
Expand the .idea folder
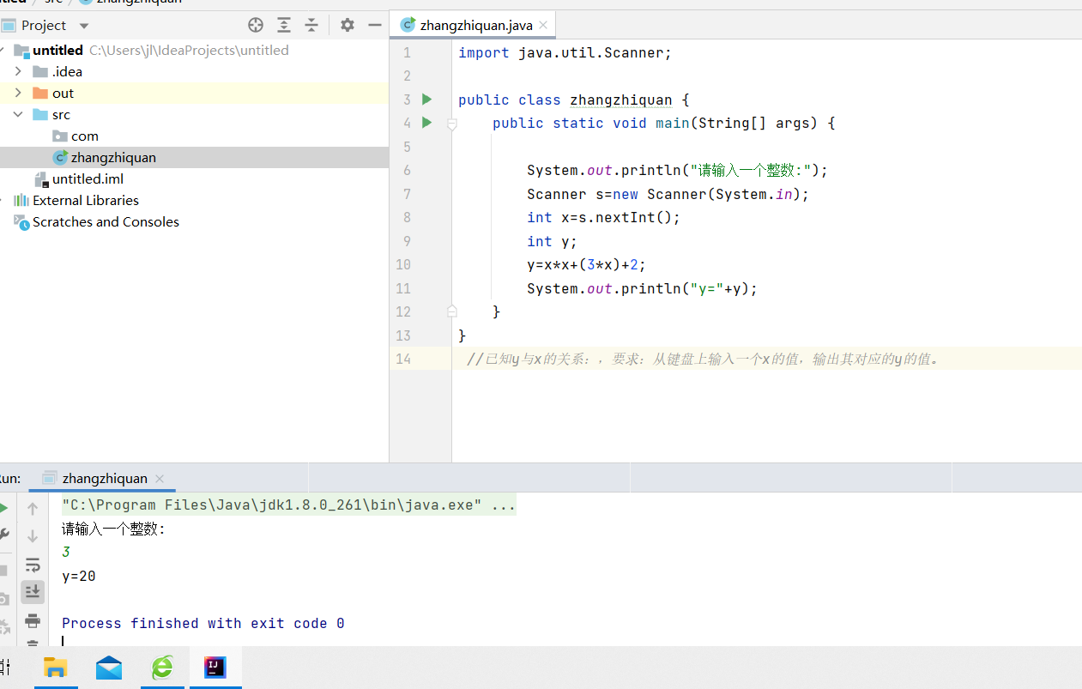tap(18, 71)
